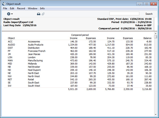The width and height of the screenshot is (159, 118).
Task: Click the total income 5,921.20
Action: click(73, 89)
